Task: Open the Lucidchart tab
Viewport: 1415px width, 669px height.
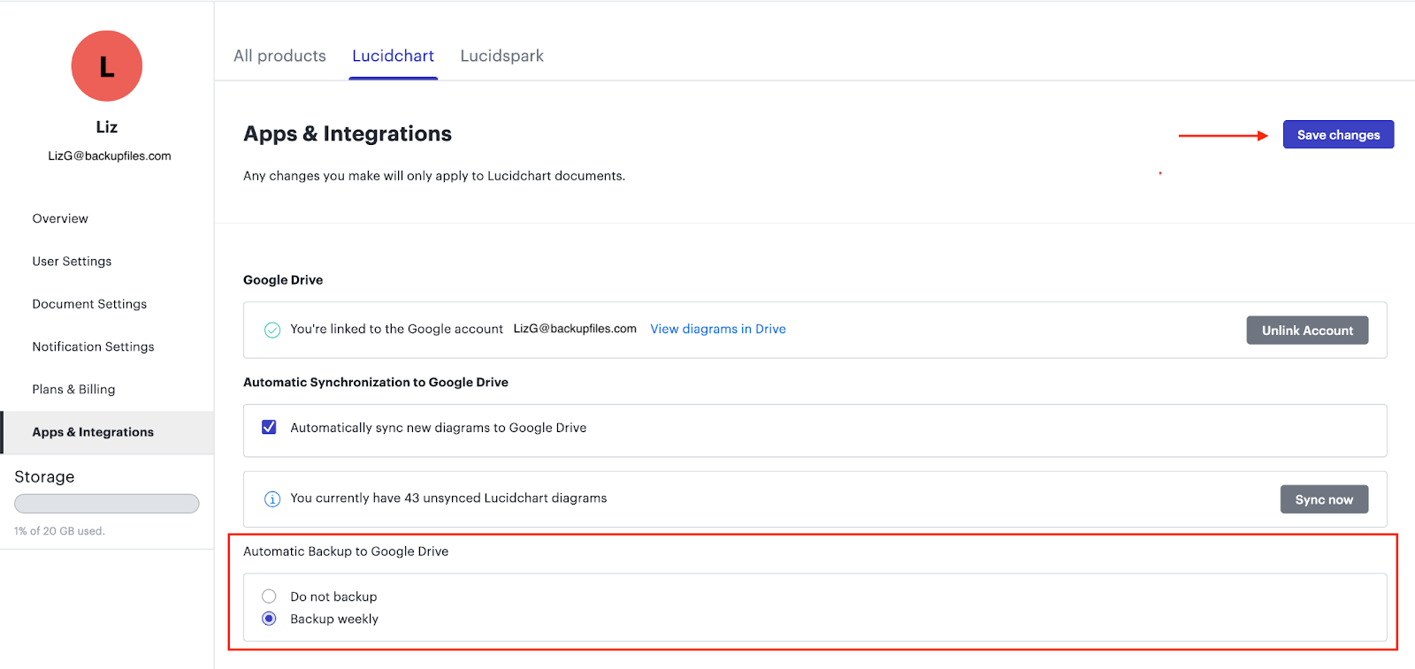Action: click(x=394, y=56)
